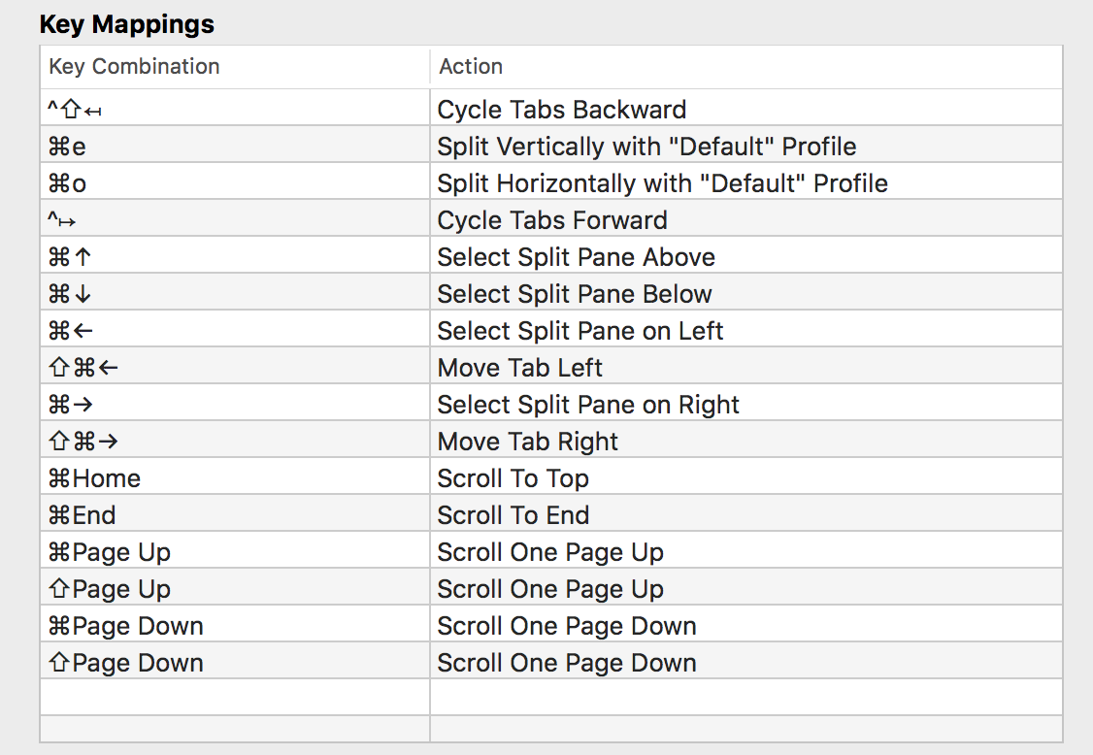
Task: Select the ⌘Page Up key combination row
Action: point(110,552)
